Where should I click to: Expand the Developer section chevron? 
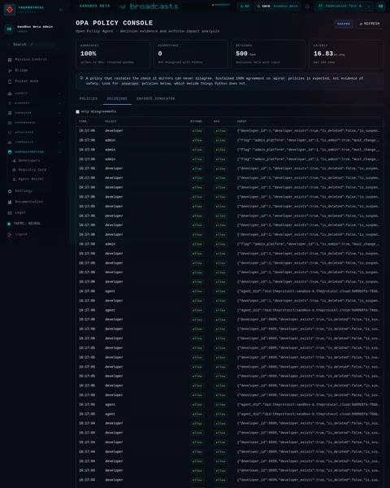point(59,133)
